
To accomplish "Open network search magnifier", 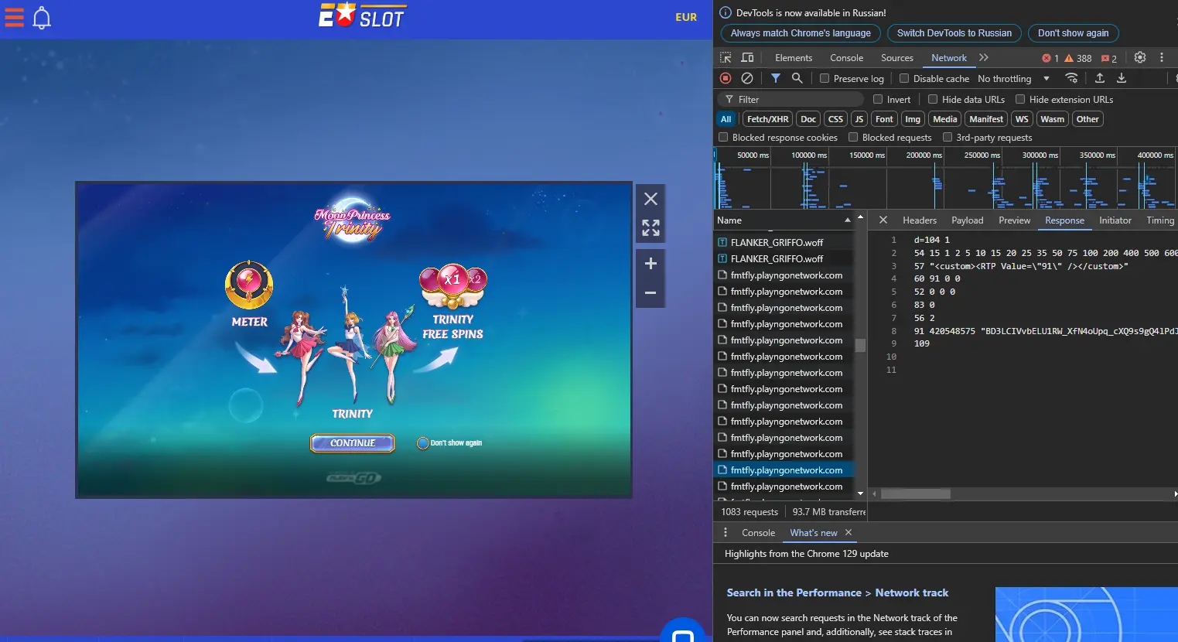I will [797, 78].
